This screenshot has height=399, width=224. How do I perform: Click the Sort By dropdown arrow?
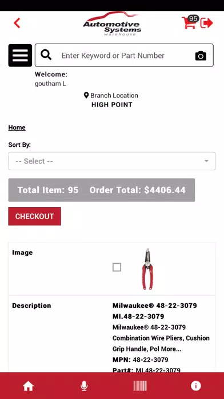[x=206, y=161]
